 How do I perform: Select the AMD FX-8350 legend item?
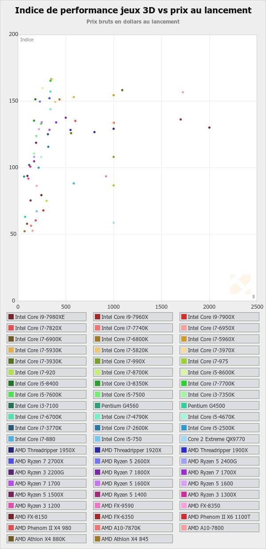point(219,505)
